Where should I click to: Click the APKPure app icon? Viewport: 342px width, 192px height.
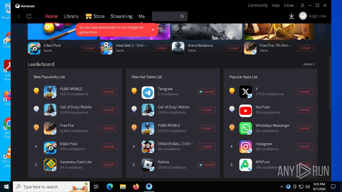(x=246, y=165)
